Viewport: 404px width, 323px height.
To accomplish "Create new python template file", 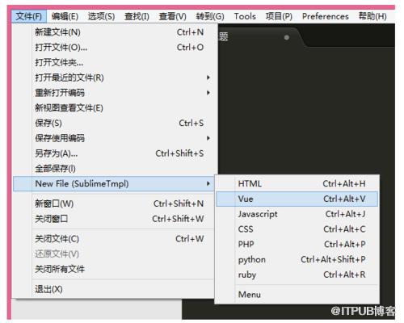I will pyautogui.click(x=297, y=259).
